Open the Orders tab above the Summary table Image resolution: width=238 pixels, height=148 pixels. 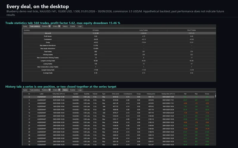point(57,26)
